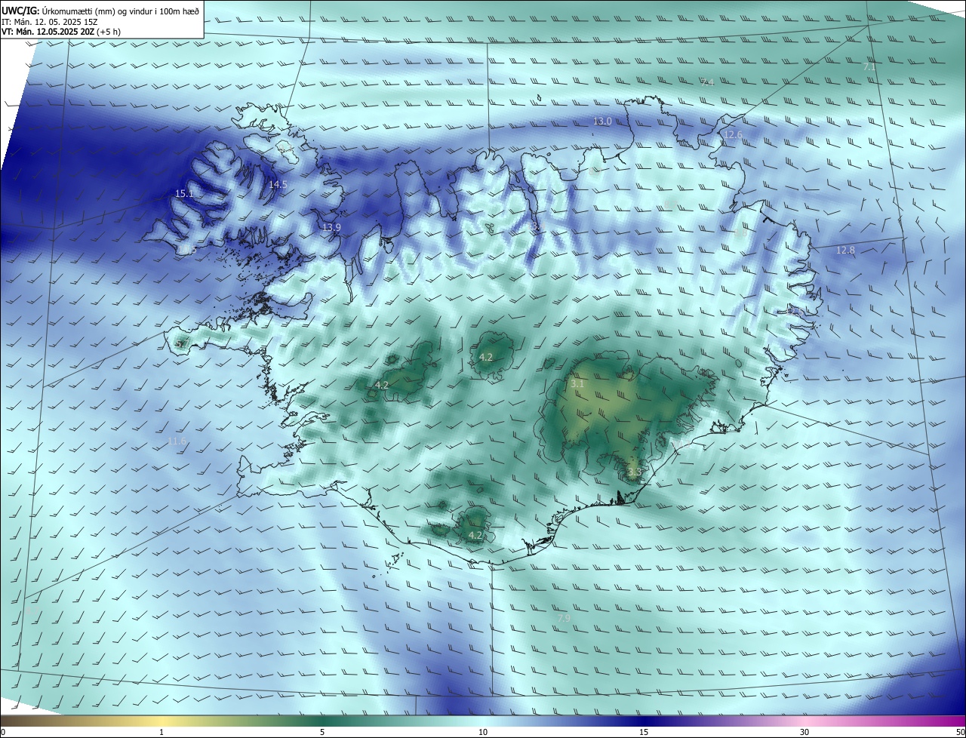
Task: Select the 12.6 value label
Action: (x=734, y=134)
